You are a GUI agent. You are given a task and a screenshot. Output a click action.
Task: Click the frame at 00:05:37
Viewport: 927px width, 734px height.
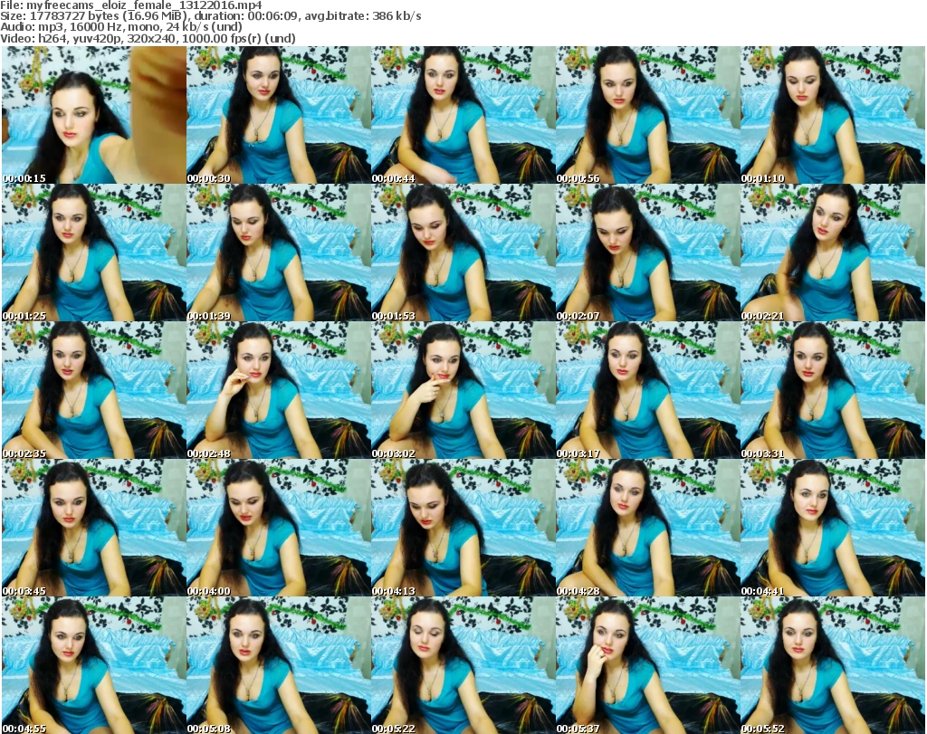pos(647,665)
